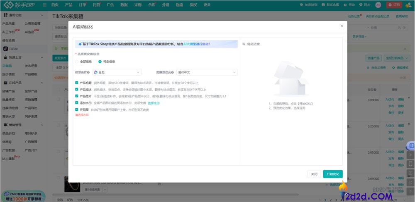Image resolution: width=415 pixels, height=202 pixels.
Task: Click the mobile device floating icon on right edge
Action: (411, 164)
